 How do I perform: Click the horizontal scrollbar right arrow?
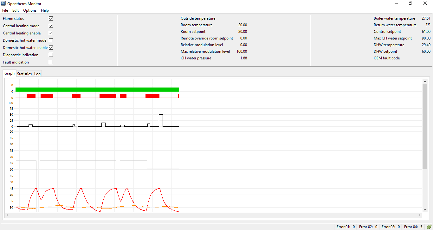(420, 215)
